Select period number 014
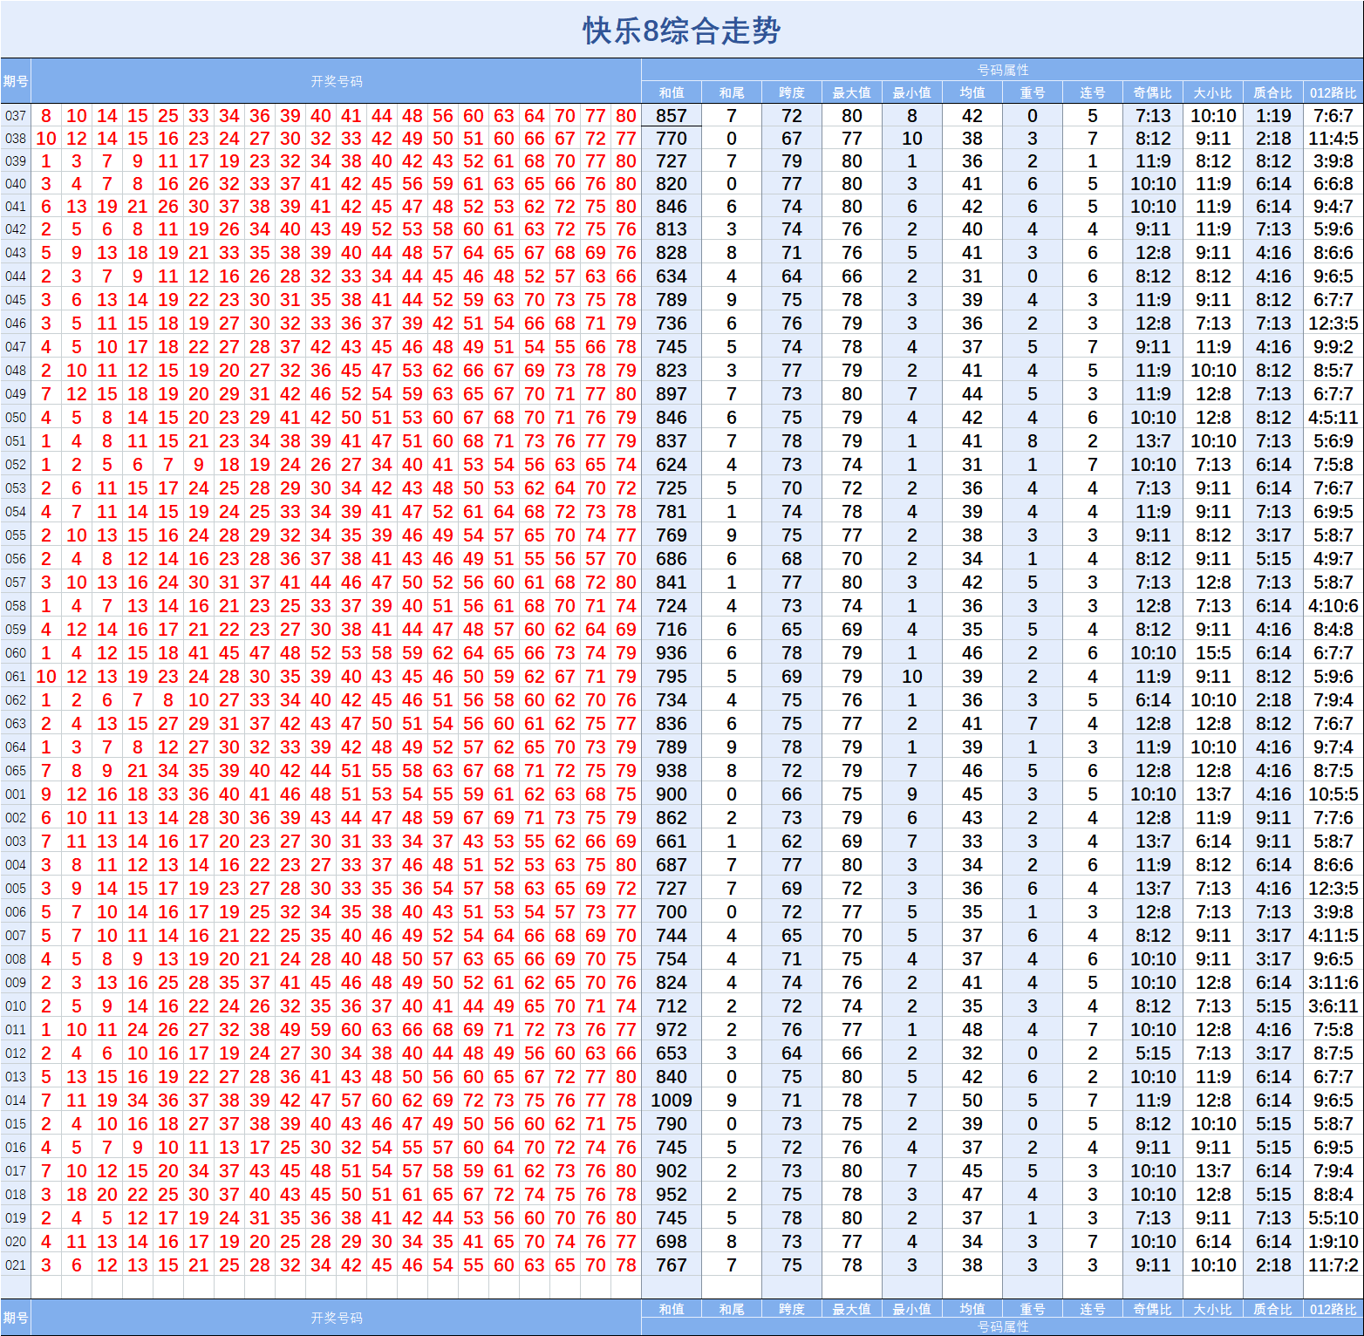 pos(16,1101)
